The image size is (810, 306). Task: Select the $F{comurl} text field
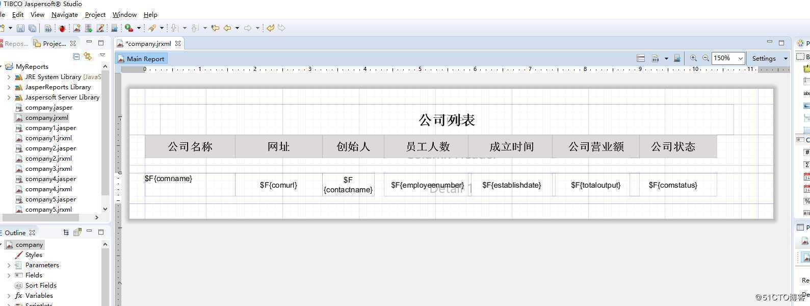[x=278, y=185]
